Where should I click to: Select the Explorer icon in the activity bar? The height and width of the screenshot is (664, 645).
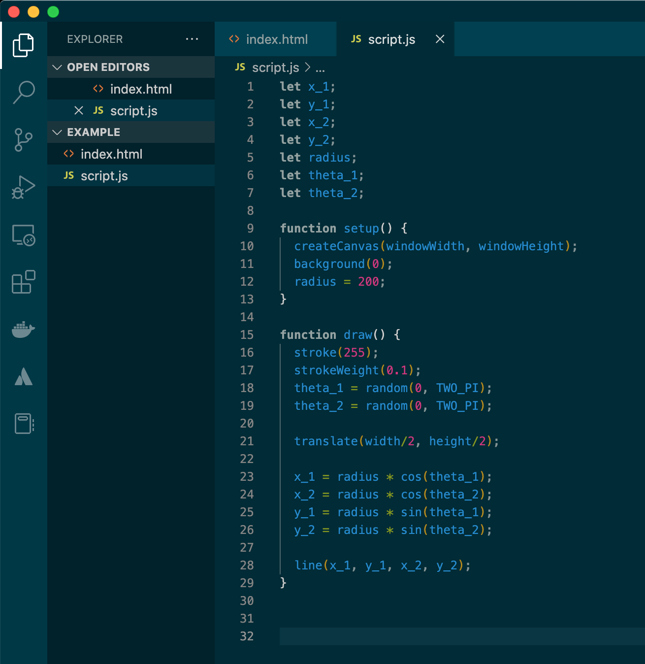click(23, 45)
